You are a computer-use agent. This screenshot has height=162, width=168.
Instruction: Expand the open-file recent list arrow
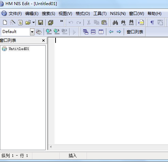tap(33, 22)
